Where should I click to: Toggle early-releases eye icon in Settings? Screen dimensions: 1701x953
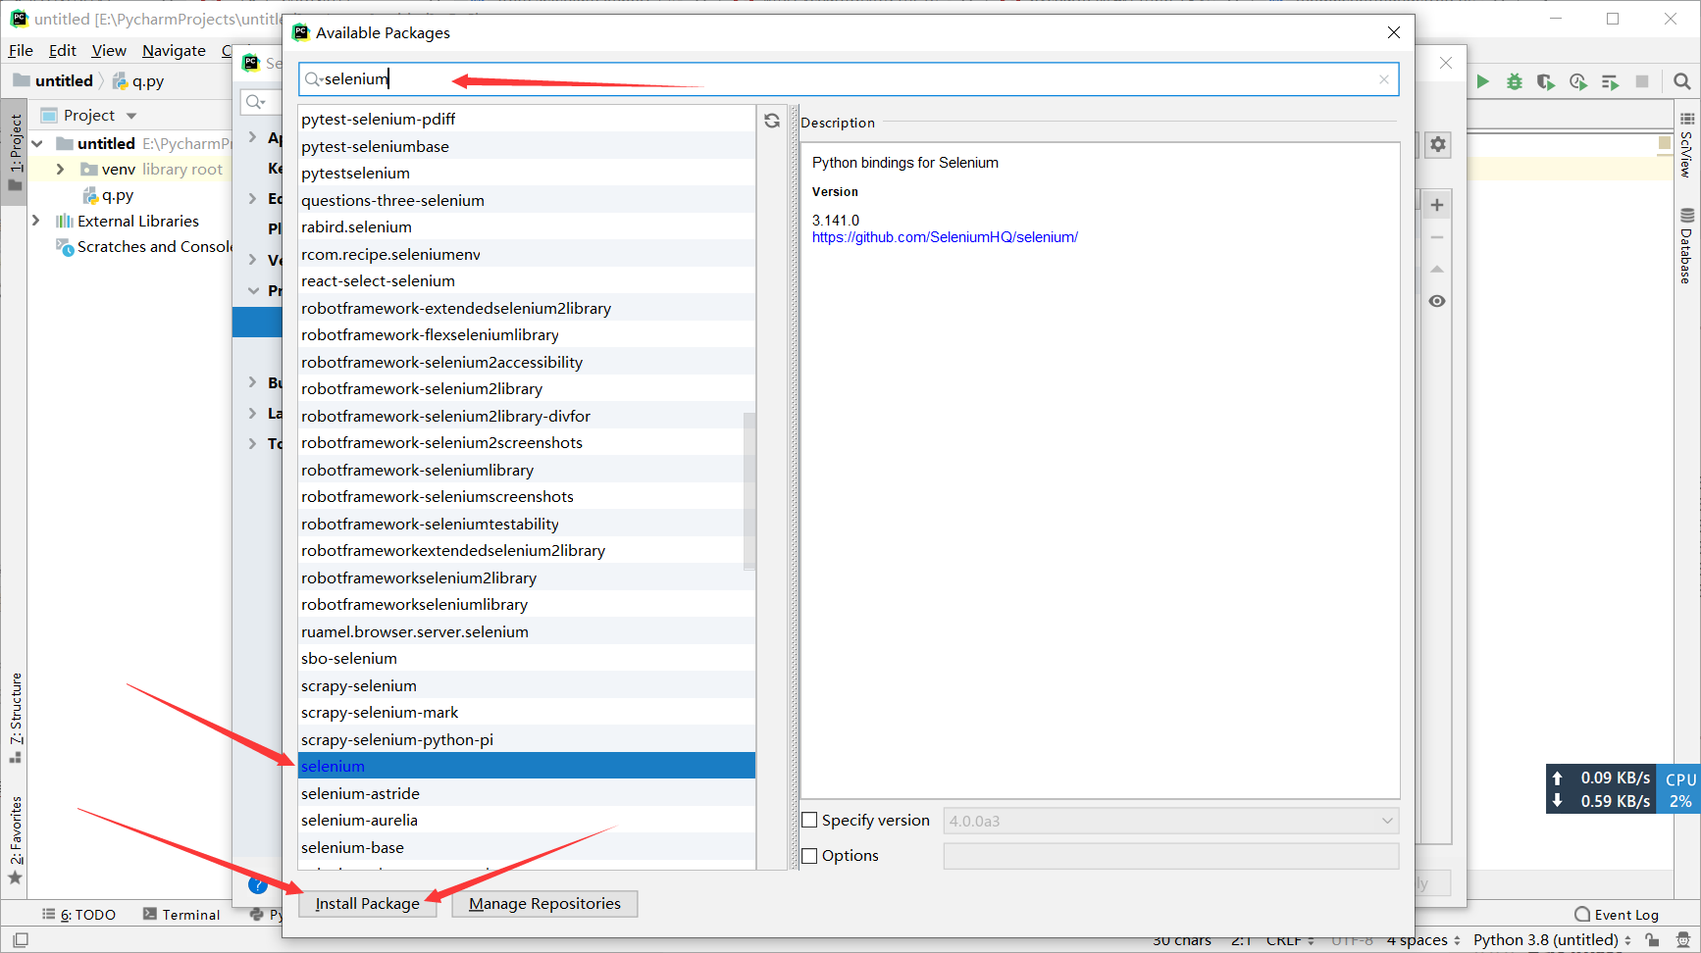(1437, 301)
